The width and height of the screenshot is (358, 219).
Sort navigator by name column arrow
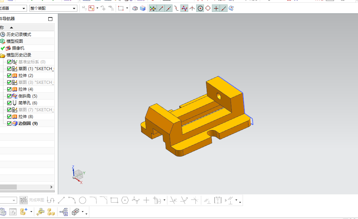point(11,28)
